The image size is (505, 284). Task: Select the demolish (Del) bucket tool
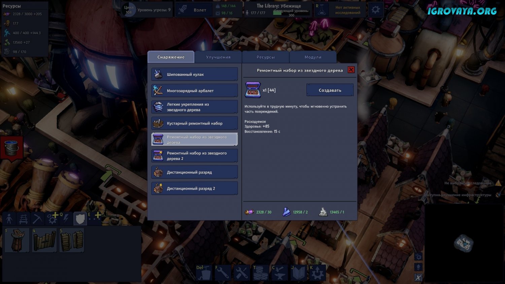204,273
